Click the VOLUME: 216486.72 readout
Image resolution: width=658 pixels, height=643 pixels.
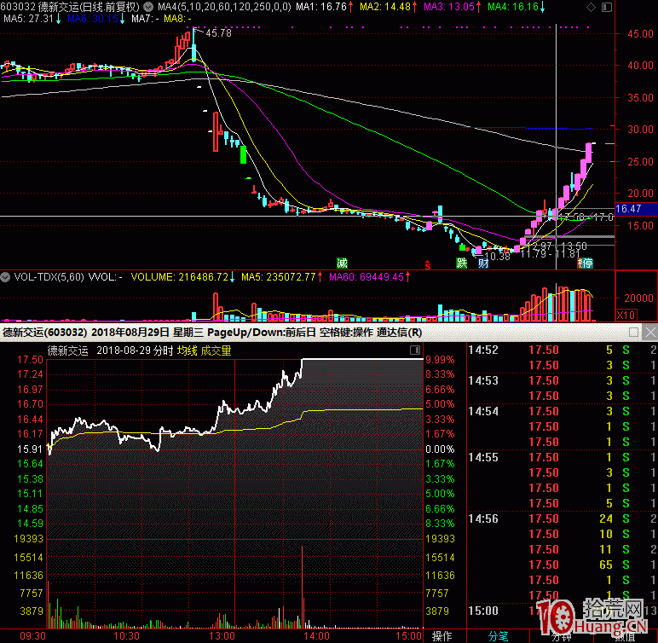[x=180, y=277]
